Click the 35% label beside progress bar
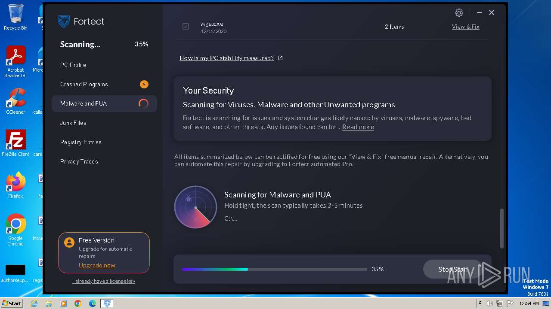The width and height of the screenshot is (551, 309). click(378, 269)
